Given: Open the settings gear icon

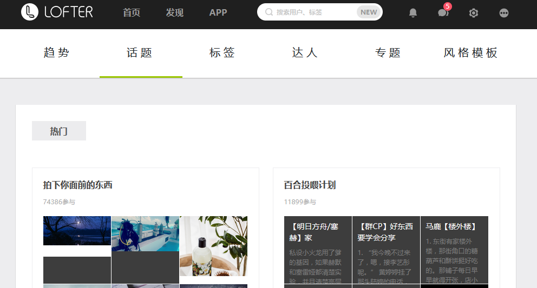Looking at the screenshot, I should tap(473, 13).
